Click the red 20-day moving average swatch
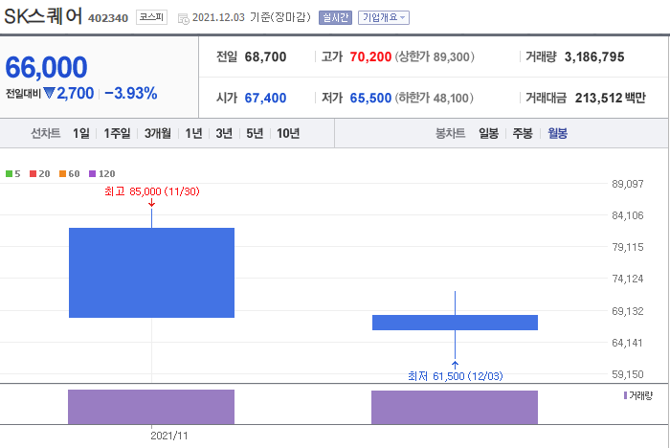The image size is (670, 448). [x=33, y=173]
